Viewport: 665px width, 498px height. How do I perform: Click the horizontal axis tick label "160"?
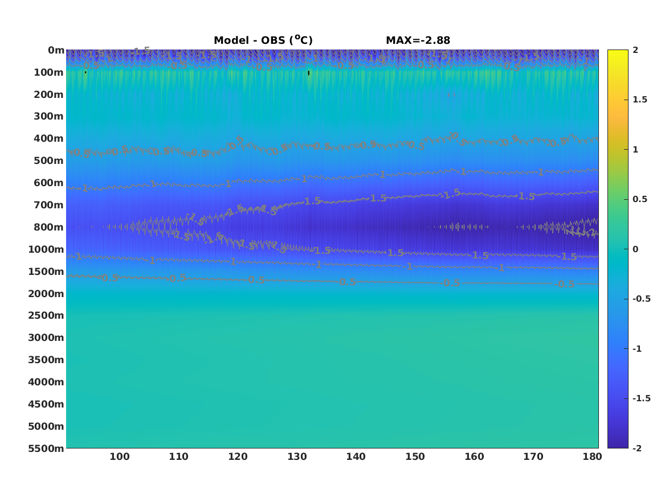474,456
